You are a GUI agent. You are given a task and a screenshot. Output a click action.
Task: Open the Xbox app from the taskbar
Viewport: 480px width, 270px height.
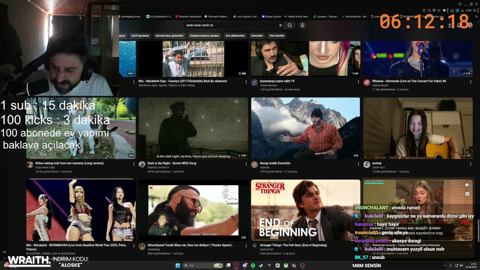[x=286, y=265]
